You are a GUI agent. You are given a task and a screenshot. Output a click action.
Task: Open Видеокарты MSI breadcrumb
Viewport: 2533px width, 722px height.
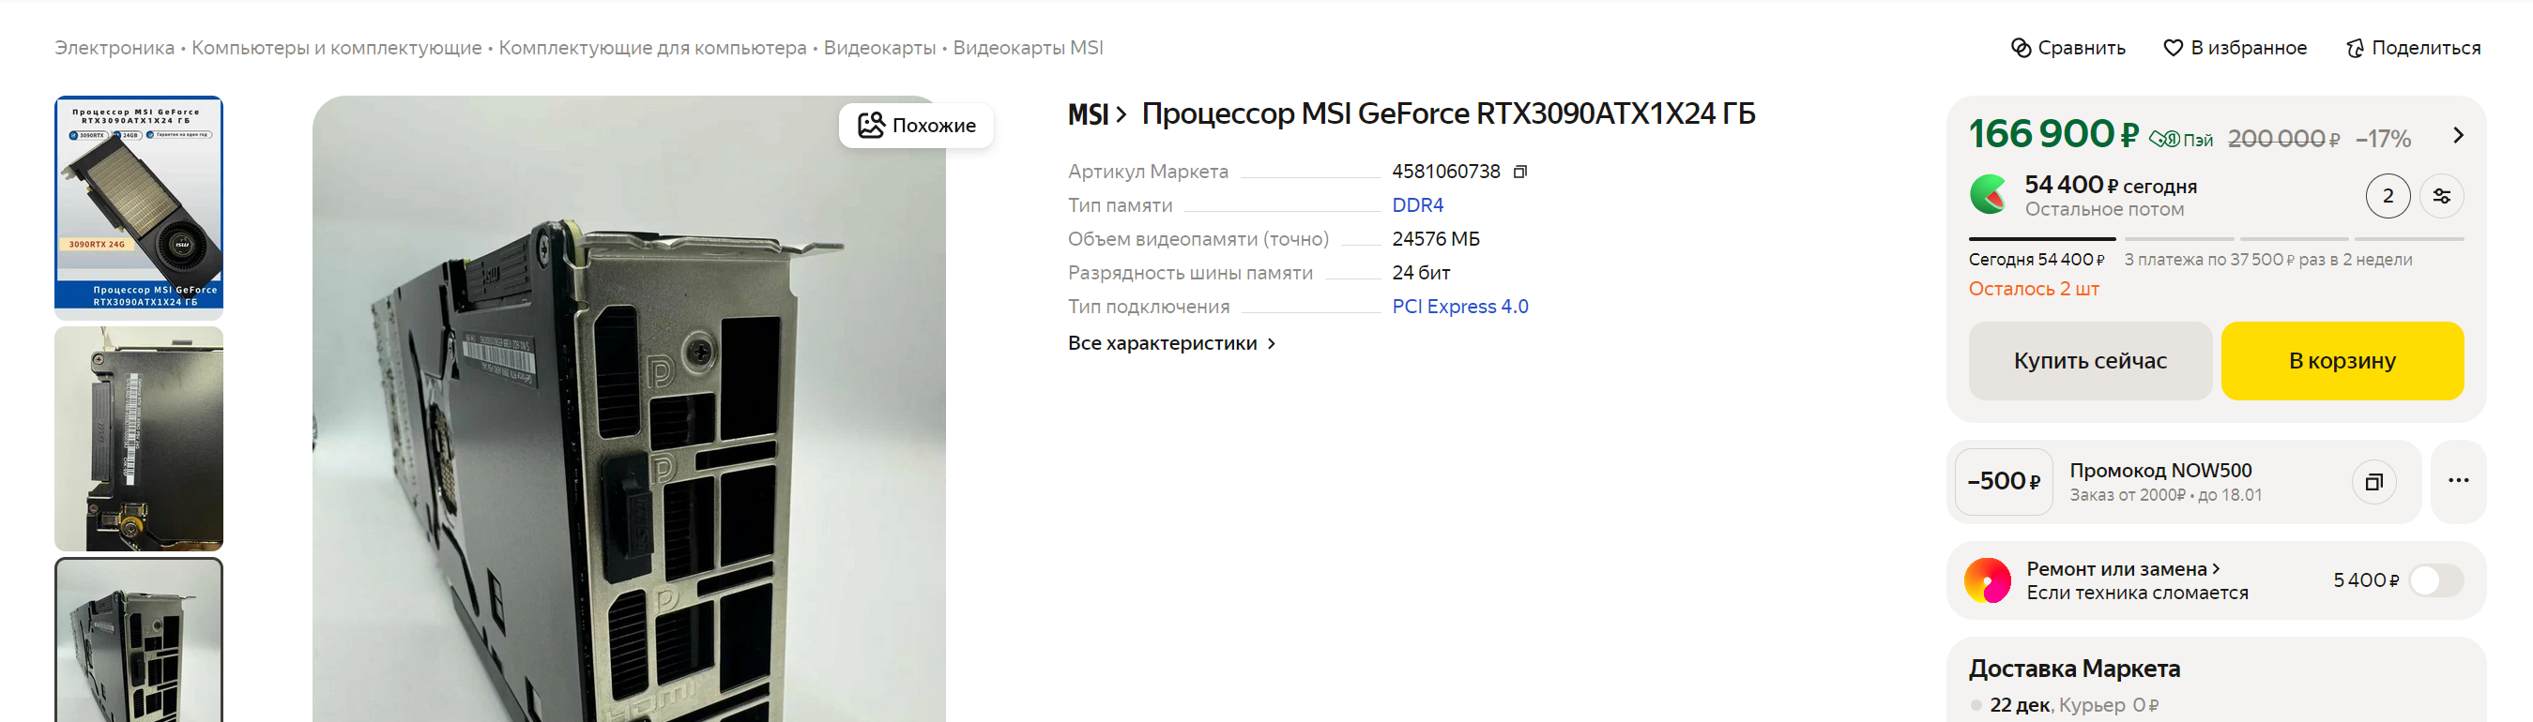coord(1028,48)
